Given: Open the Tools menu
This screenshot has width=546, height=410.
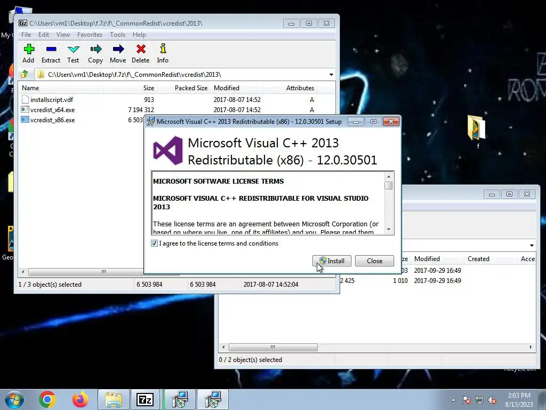Looking at the screenshot, I should [x=117, y=35].
